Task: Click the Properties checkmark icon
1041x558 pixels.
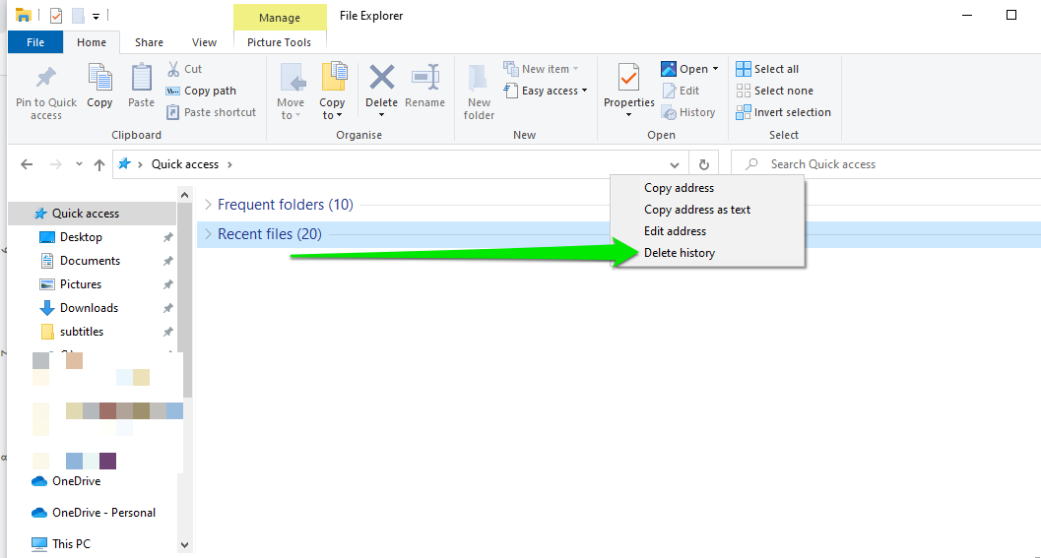Action: click(628, 78)
